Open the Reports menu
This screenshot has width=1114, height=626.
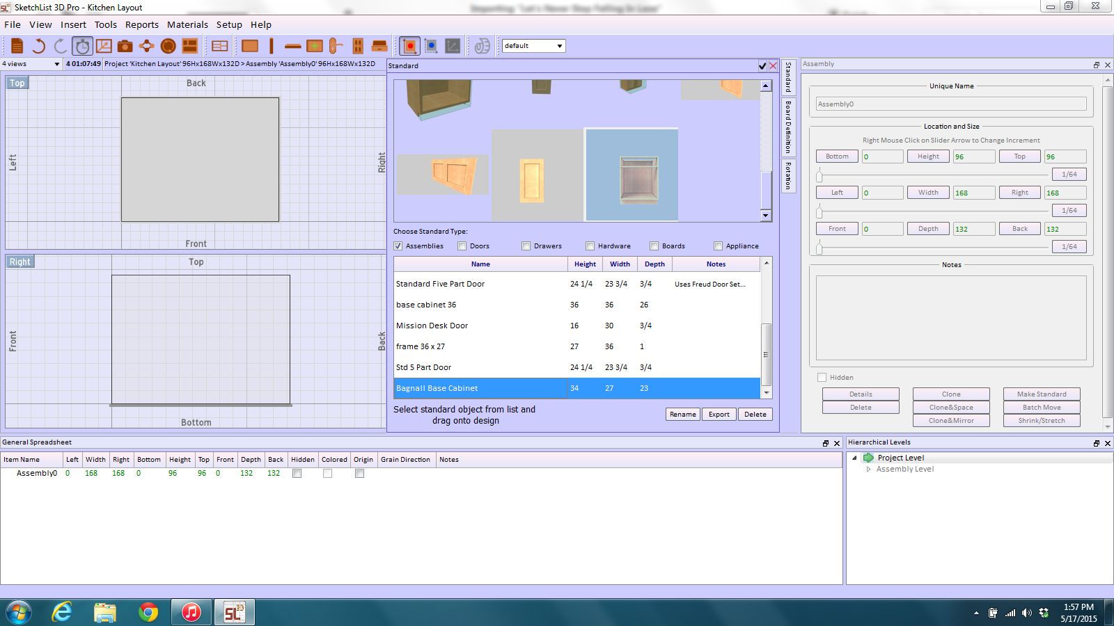(142, 24)
